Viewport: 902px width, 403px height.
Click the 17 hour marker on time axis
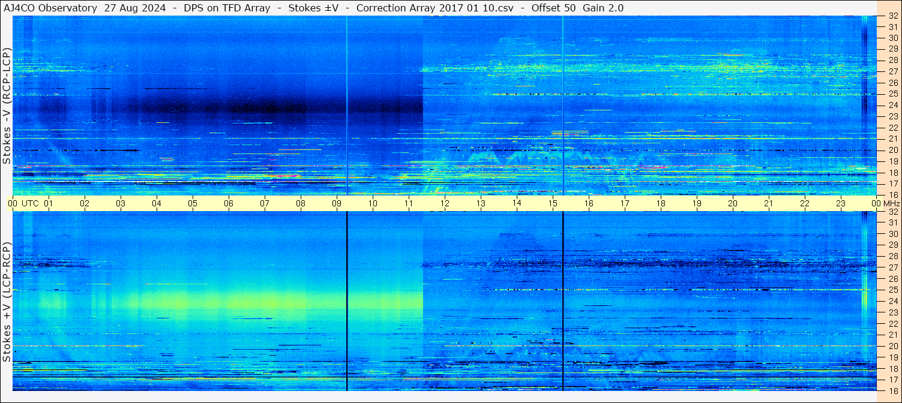pyautogui.click(x=625, y=203)
